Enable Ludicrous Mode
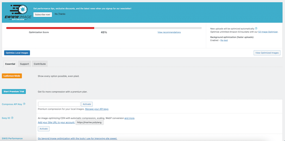 click(x=12, y=76)
